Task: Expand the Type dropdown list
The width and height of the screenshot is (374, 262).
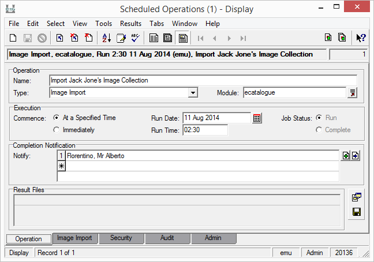Action: tap(193, 92)
